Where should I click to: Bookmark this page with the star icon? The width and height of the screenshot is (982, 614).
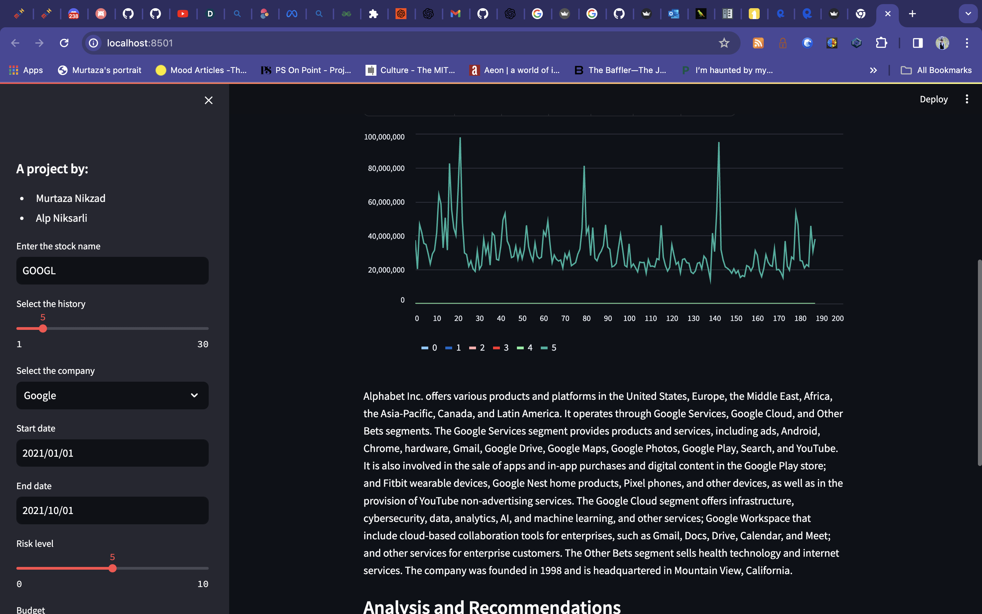(724, 43)
